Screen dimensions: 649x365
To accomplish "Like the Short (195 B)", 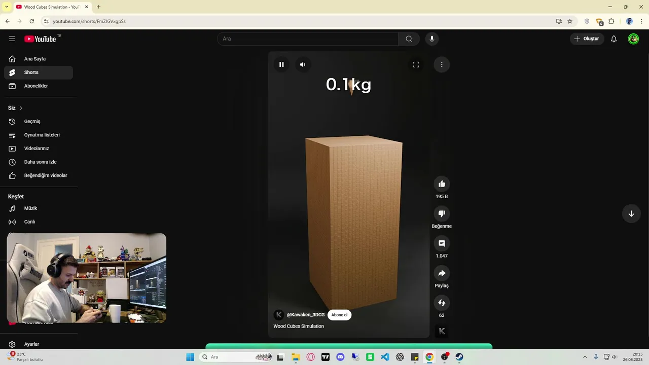I will click(x=442, y=184).
